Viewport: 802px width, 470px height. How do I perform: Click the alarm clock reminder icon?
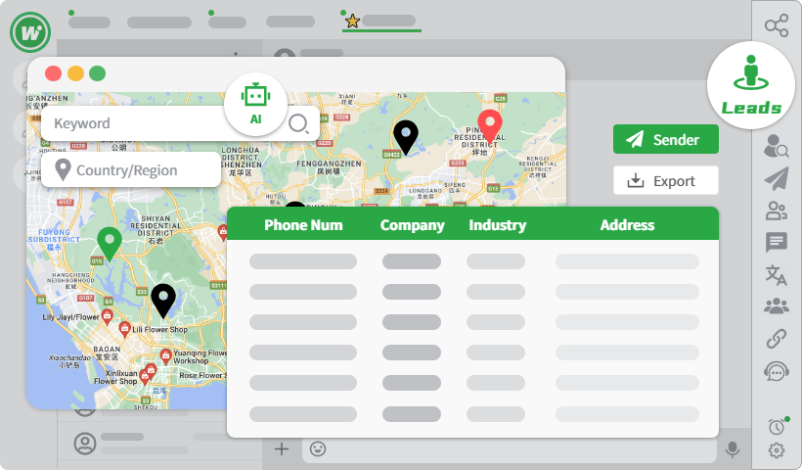pos(777,426)
